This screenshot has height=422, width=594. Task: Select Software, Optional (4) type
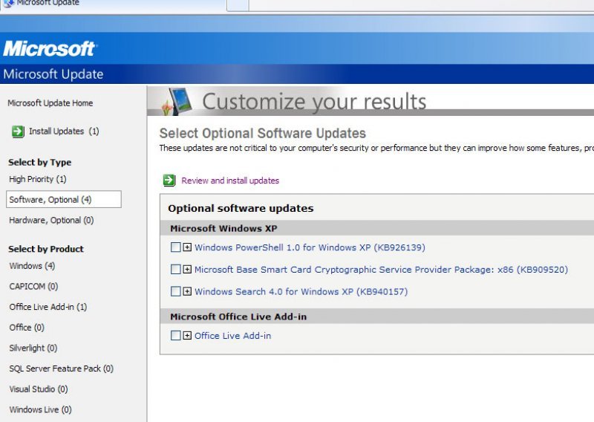tap(64, 199)
